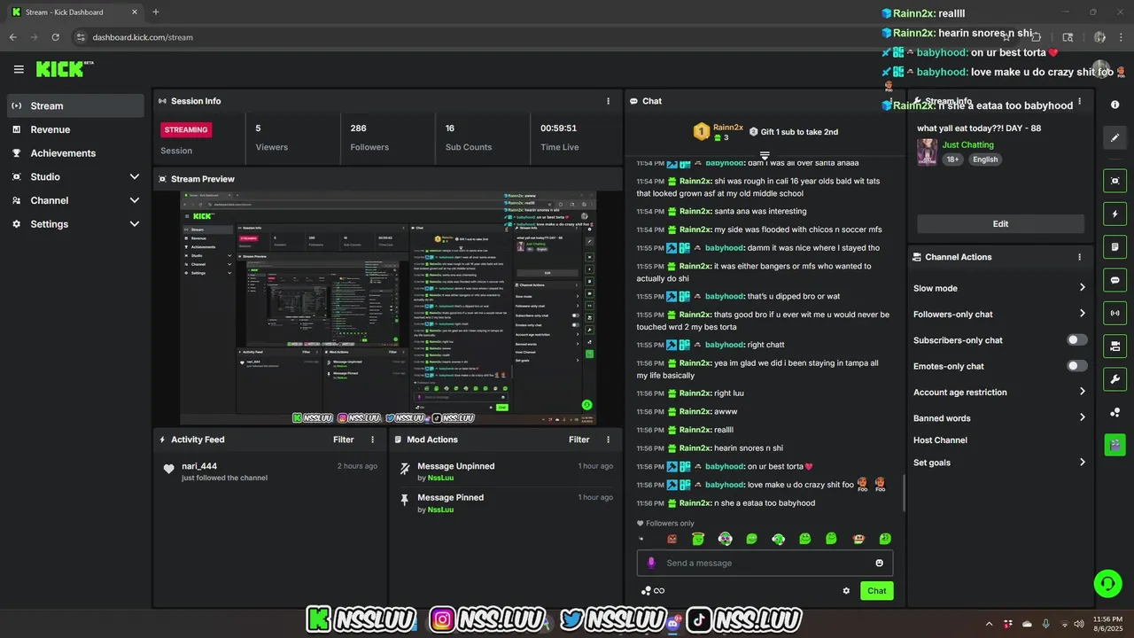Click the channel actions camera icon in right toolbar
The height and width of the screenshot is (638, 1134).
(1115, 346)
